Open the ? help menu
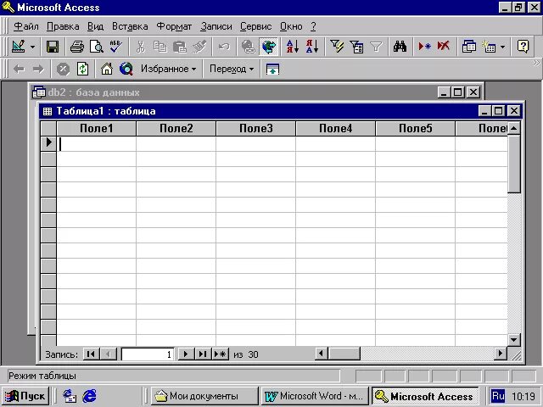The width and height of the screenshot is (543, 407). [313, 26]
